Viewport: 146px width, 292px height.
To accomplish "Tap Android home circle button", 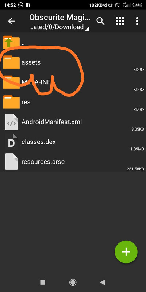I will click(73, 282).
